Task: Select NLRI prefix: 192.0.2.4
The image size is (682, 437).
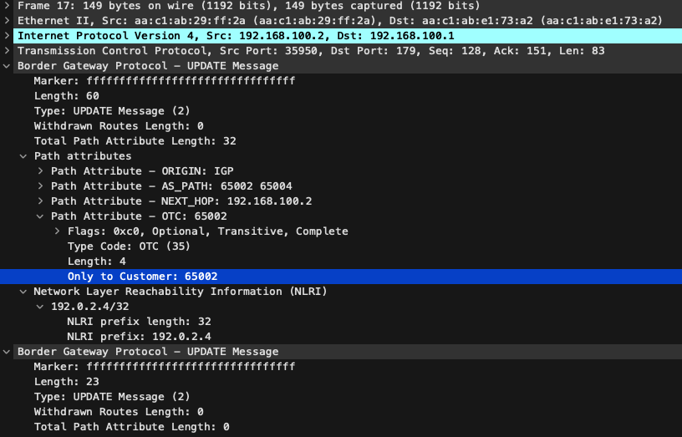Action: tap(140, 337)
